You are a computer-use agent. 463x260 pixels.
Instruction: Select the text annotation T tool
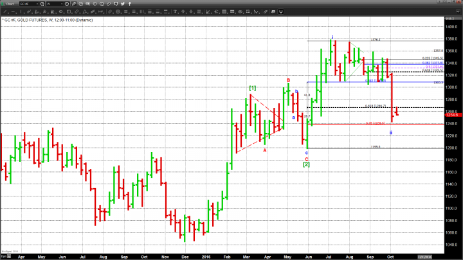175,12
